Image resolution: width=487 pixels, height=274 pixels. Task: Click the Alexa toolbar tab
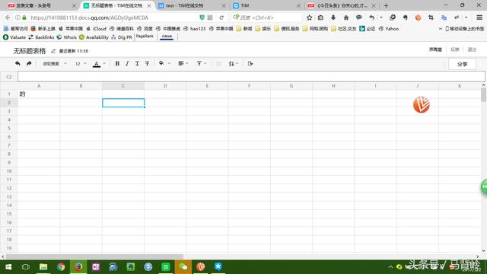[167, 37]
